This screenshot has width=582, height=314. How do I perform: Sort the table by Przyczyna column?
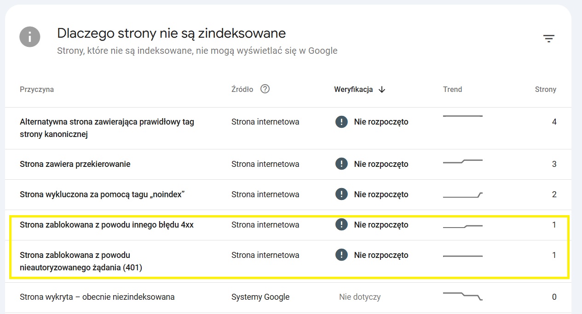[x=36, y=89]
